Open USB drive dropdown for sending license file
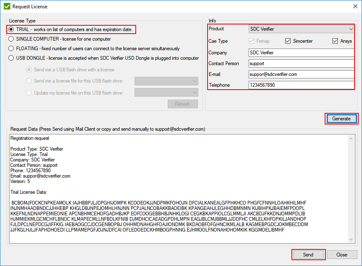The image size is (362, 266). 166,81
